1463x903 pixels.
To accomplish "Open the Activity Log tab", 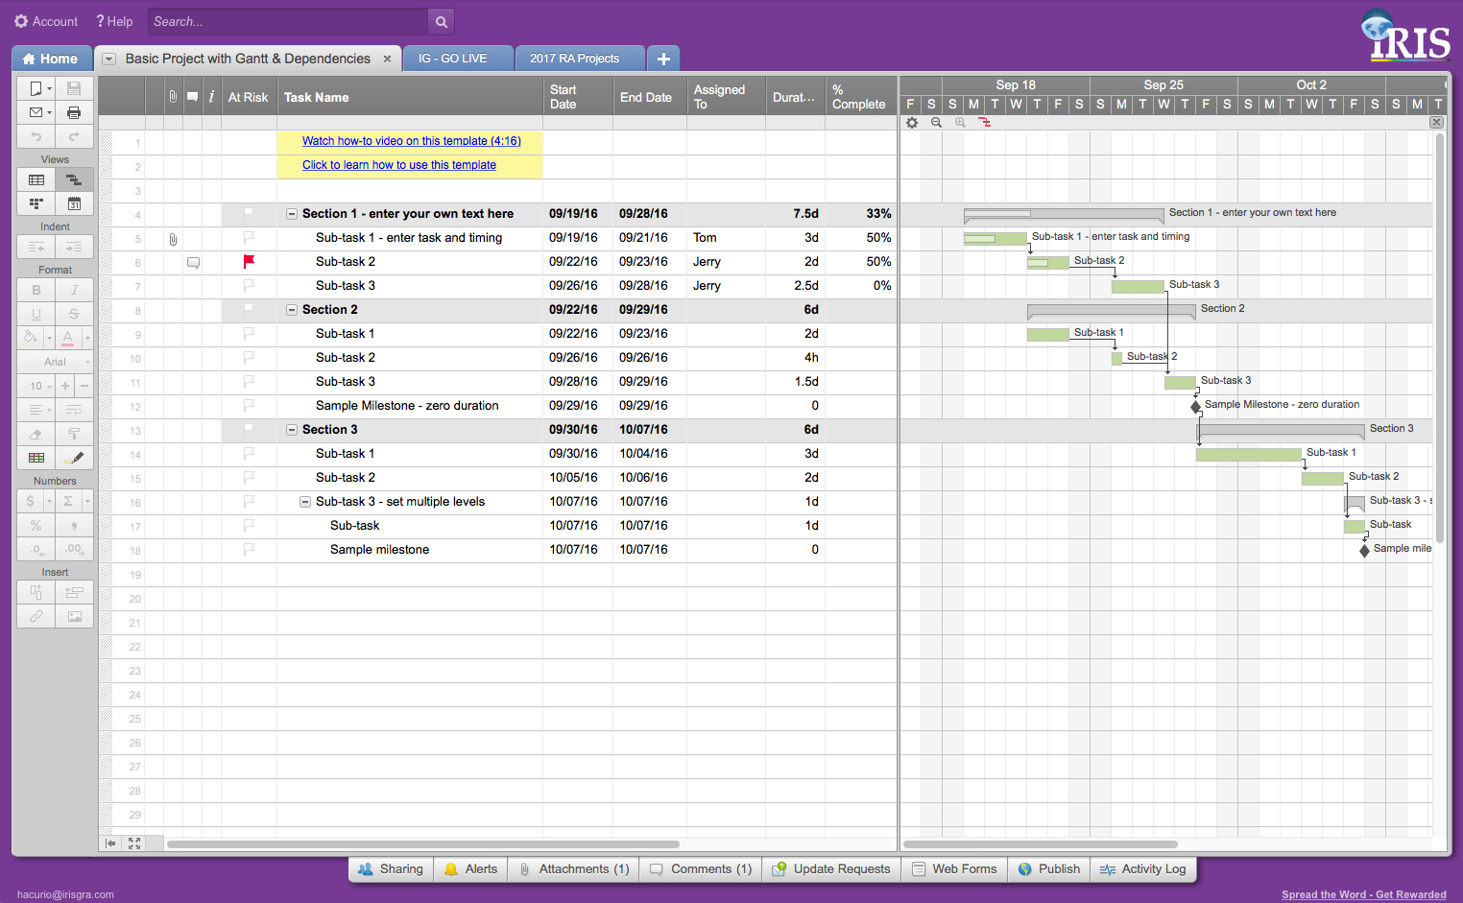I will 1143,869.
